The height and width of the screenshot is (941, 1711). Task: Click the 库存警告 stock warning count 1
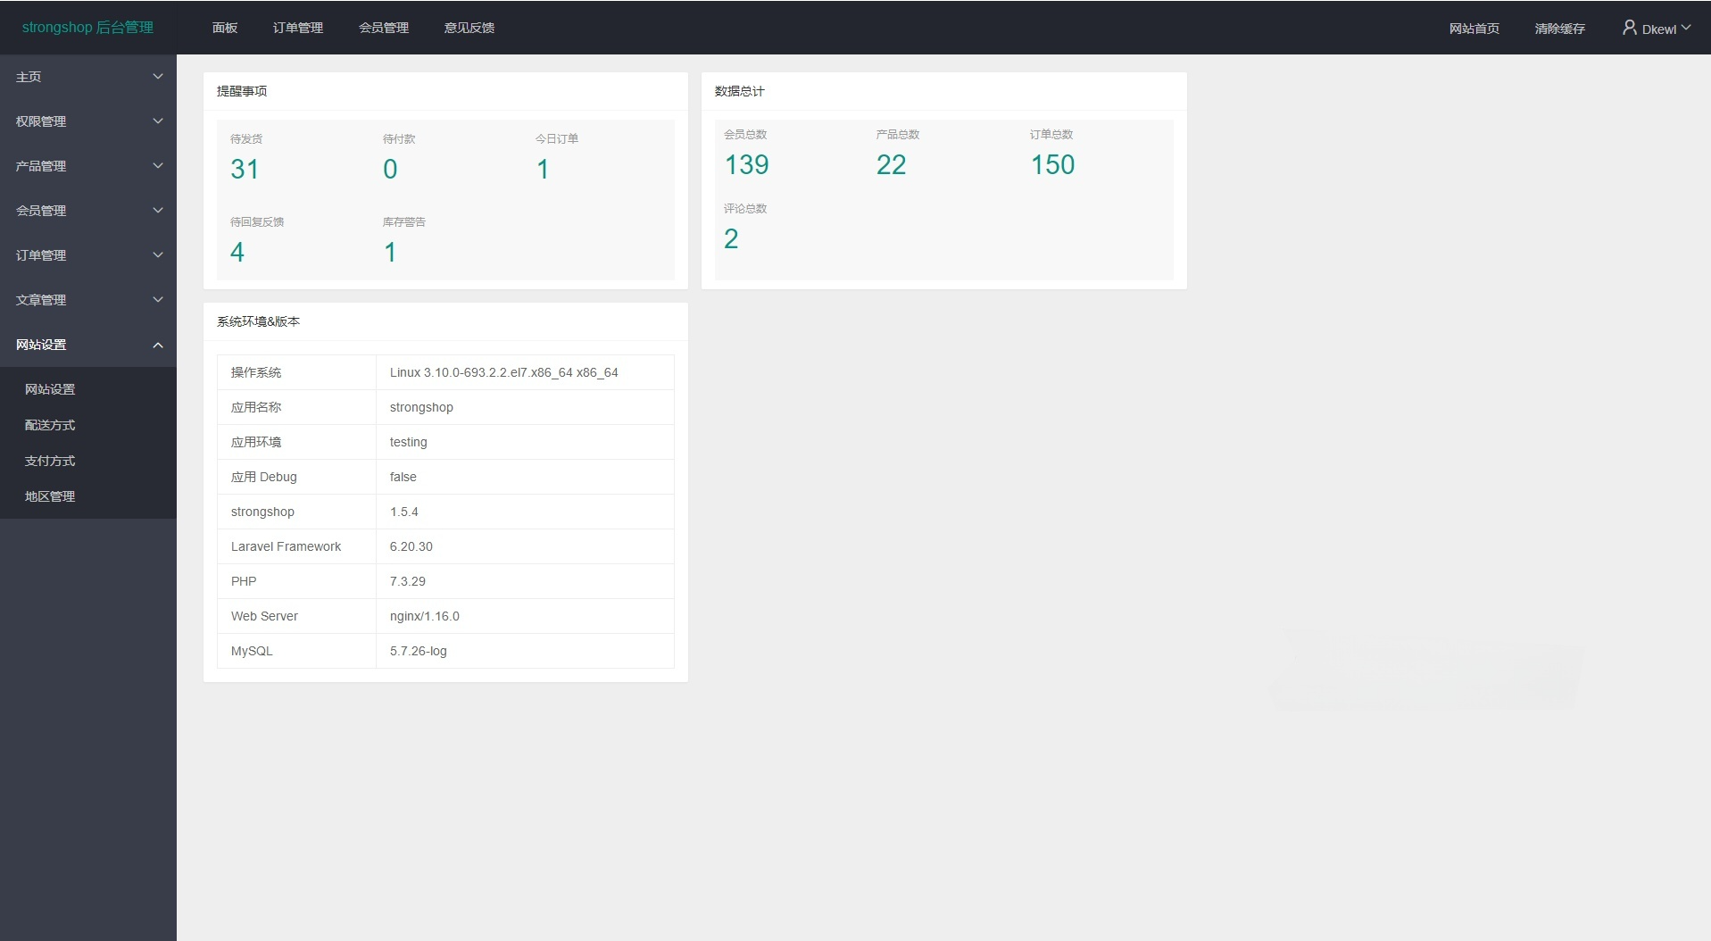point(390,251)
